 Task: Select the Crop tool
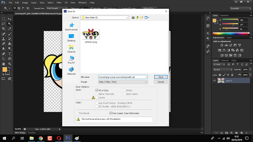(4, 29)
